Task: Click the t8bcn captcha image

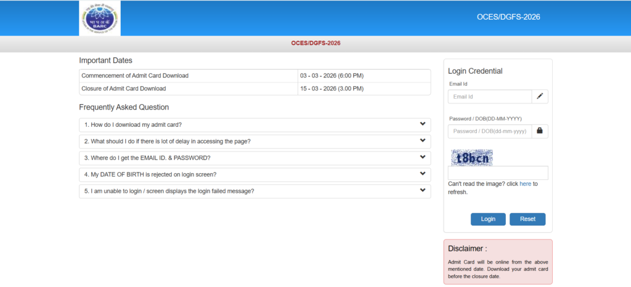Action: tap(471, 158)
